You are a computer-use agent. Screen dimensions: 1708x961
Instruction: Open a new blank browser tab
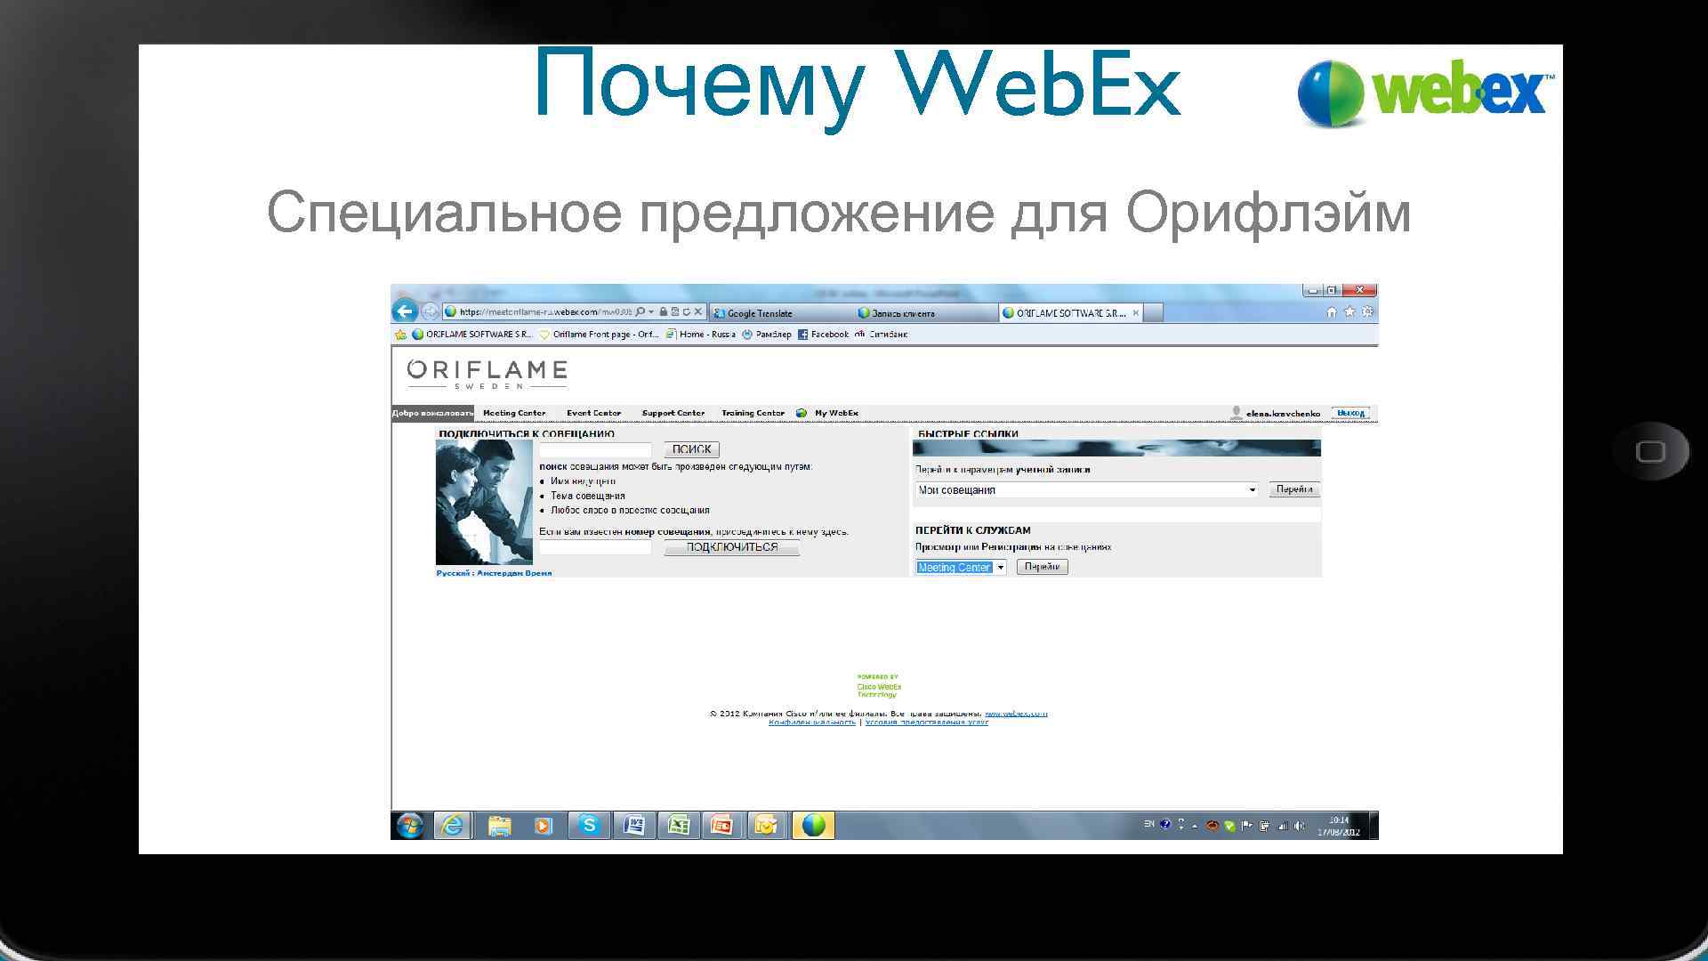[x=1154, y=313]
